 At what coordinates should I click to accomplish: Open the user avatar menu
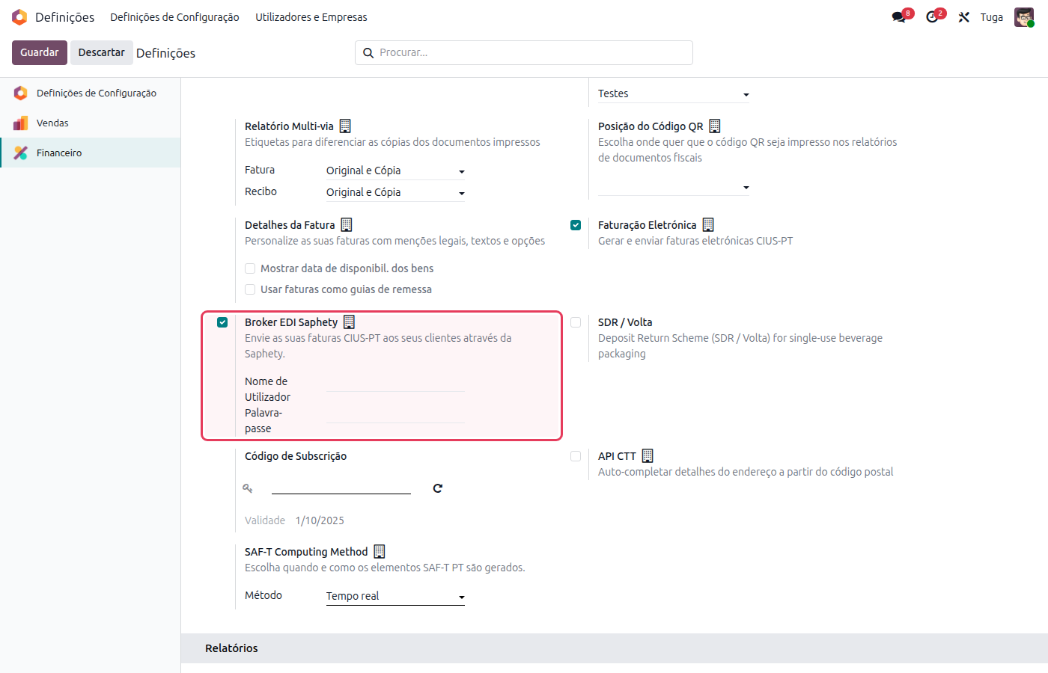tap(1024, 17)
